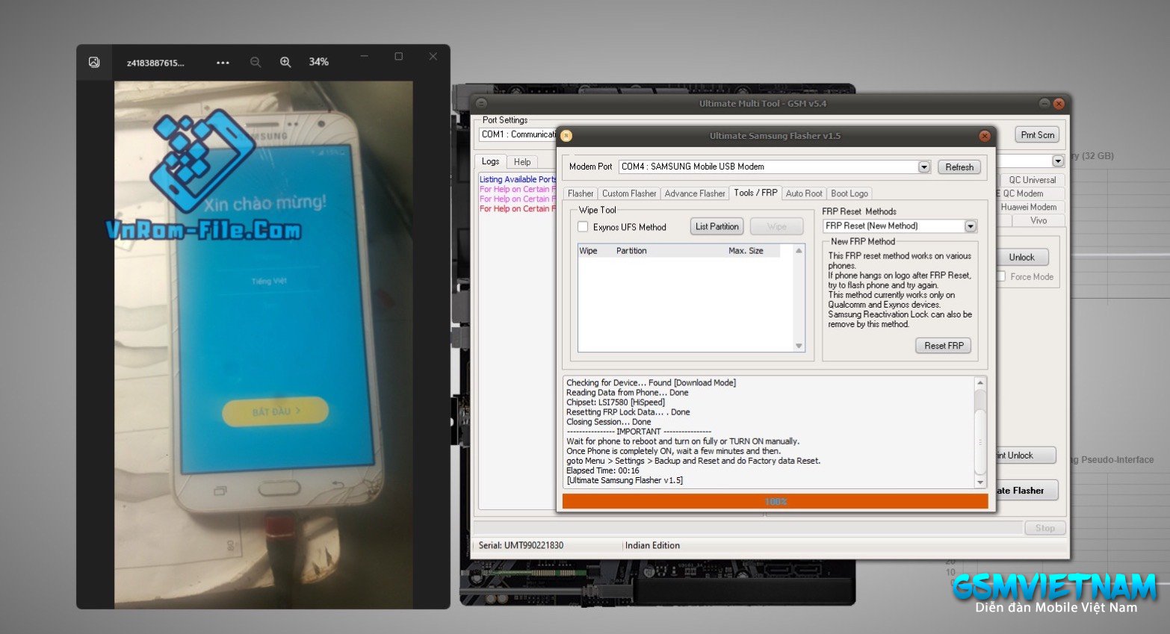Screen dimensions: 1170x634
Task: Click the Refresh button
Action: (959, 167)
